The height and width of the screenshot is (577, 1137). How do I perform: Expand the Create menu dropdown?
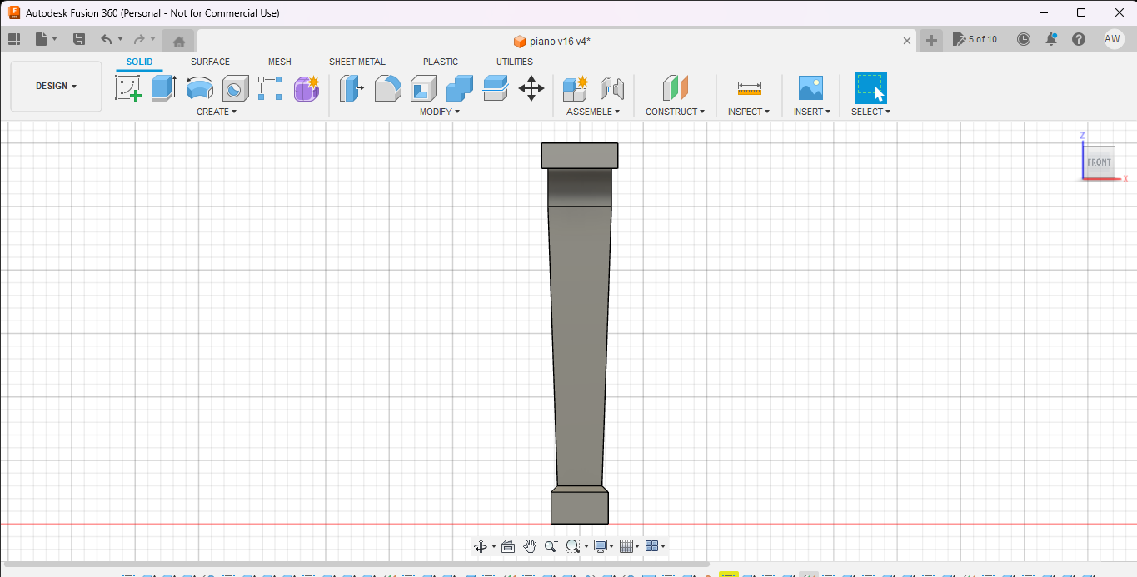point(217,112)
